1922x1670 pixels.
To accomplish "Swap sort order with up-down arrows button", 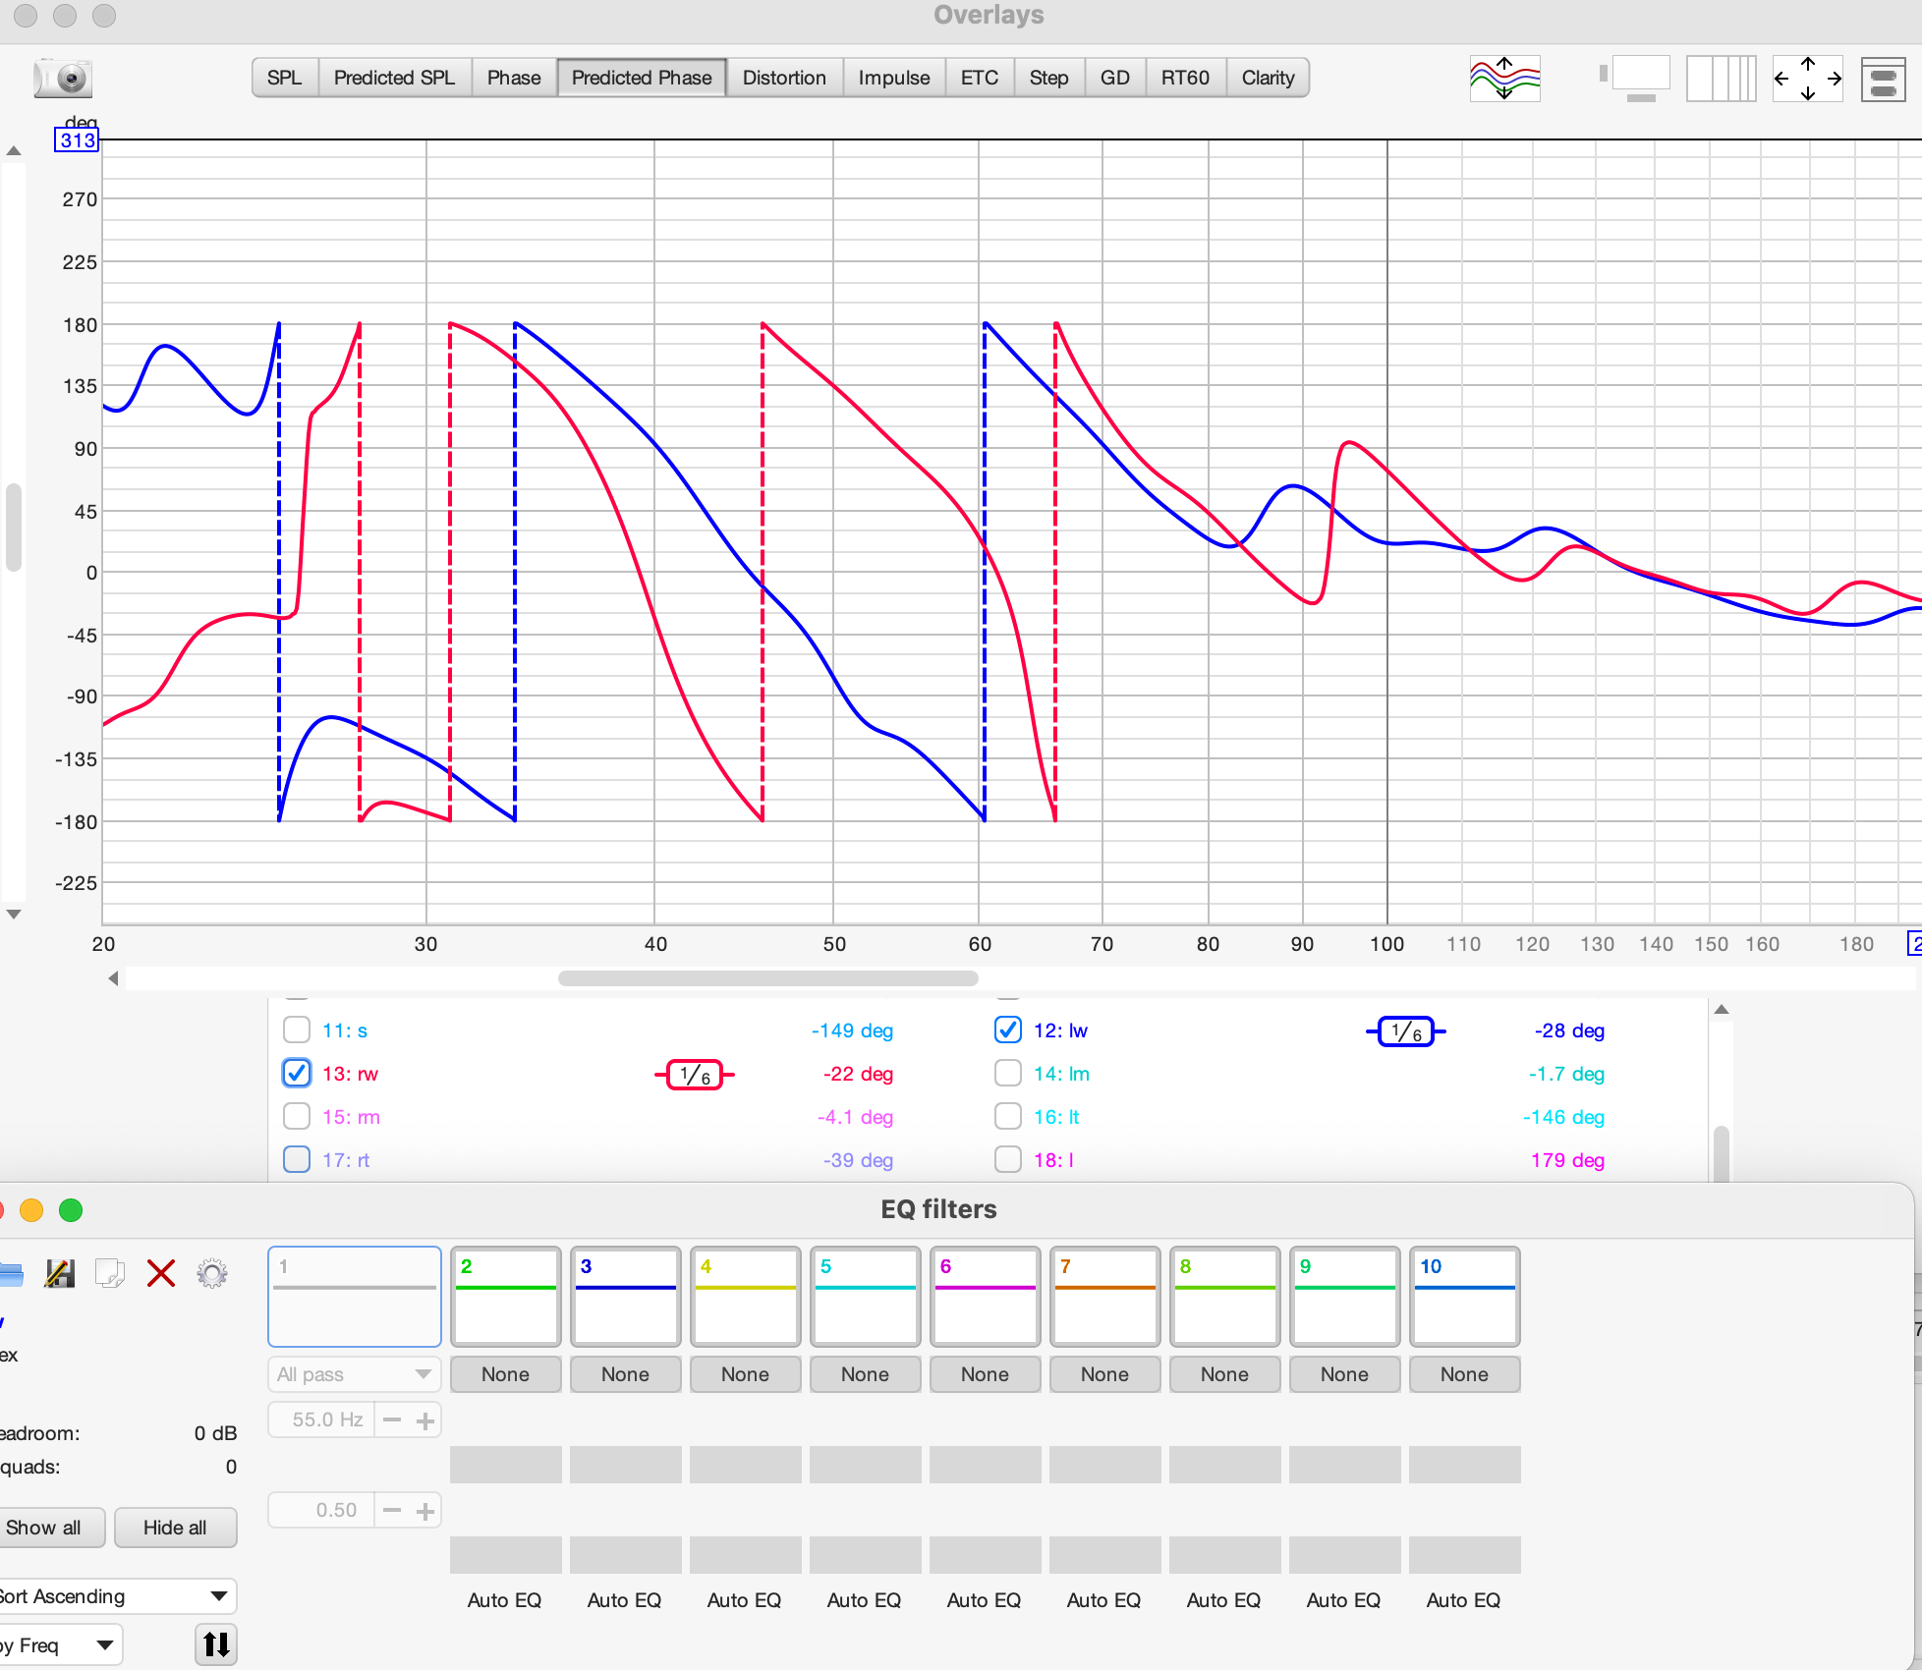I will [216, 1644].
